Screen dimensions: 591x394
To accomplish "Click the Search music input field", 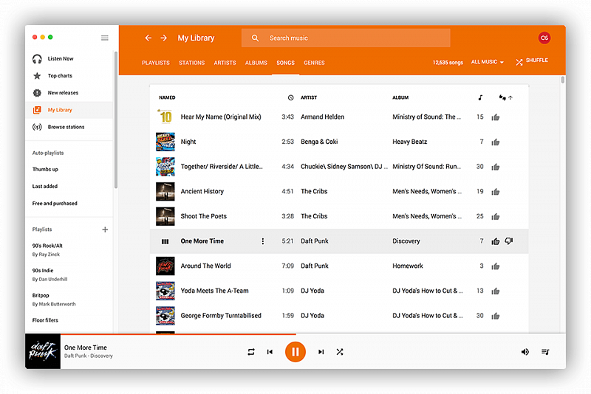I will click(355, 38).
